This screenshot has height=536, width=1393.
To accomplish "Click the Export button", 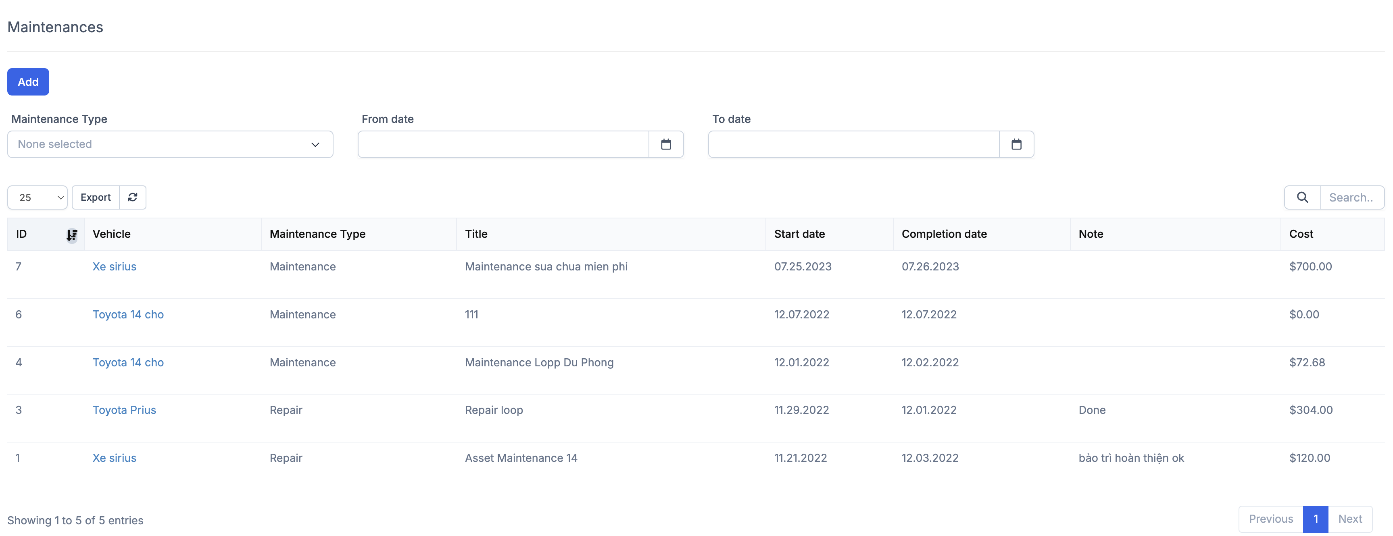I will tap(95, 197).
